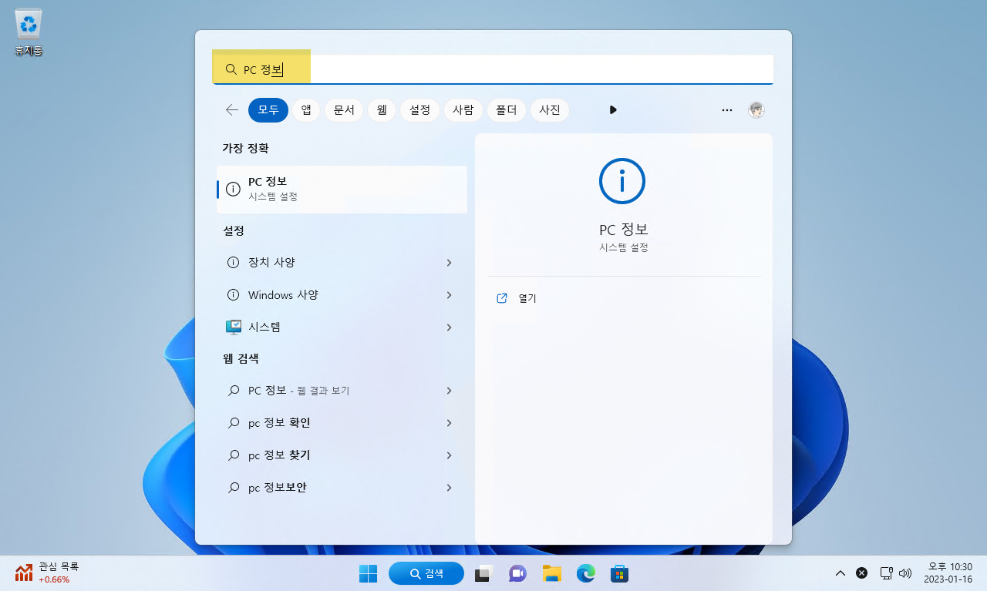Image resolution: width=987 pixels, height=591 pixels.
Task: Open the Windows Start button
Action: [368, 573]
